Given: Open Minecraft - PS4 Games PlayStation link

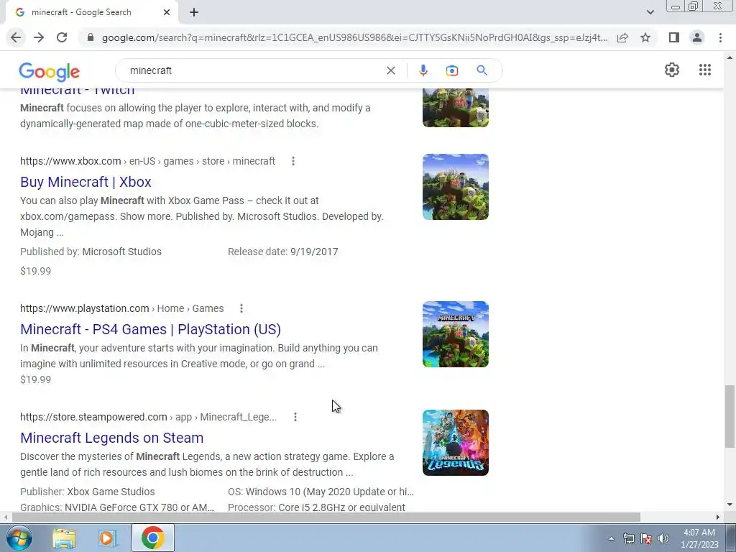Looking at the screenshot, I should coord(151,329).
